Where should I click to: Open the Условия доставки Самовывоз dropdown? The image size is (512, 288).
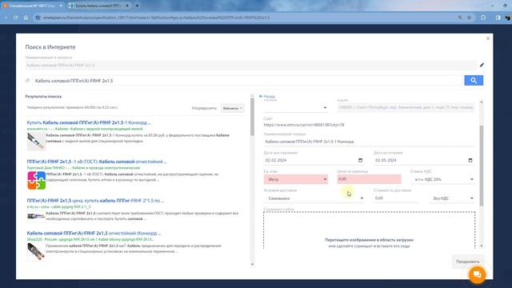coord(314,198)
